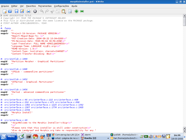Click the volume speaker tray icon
Image resolution: width=186 pixels, height=140 pixels.
coord(151,137)
